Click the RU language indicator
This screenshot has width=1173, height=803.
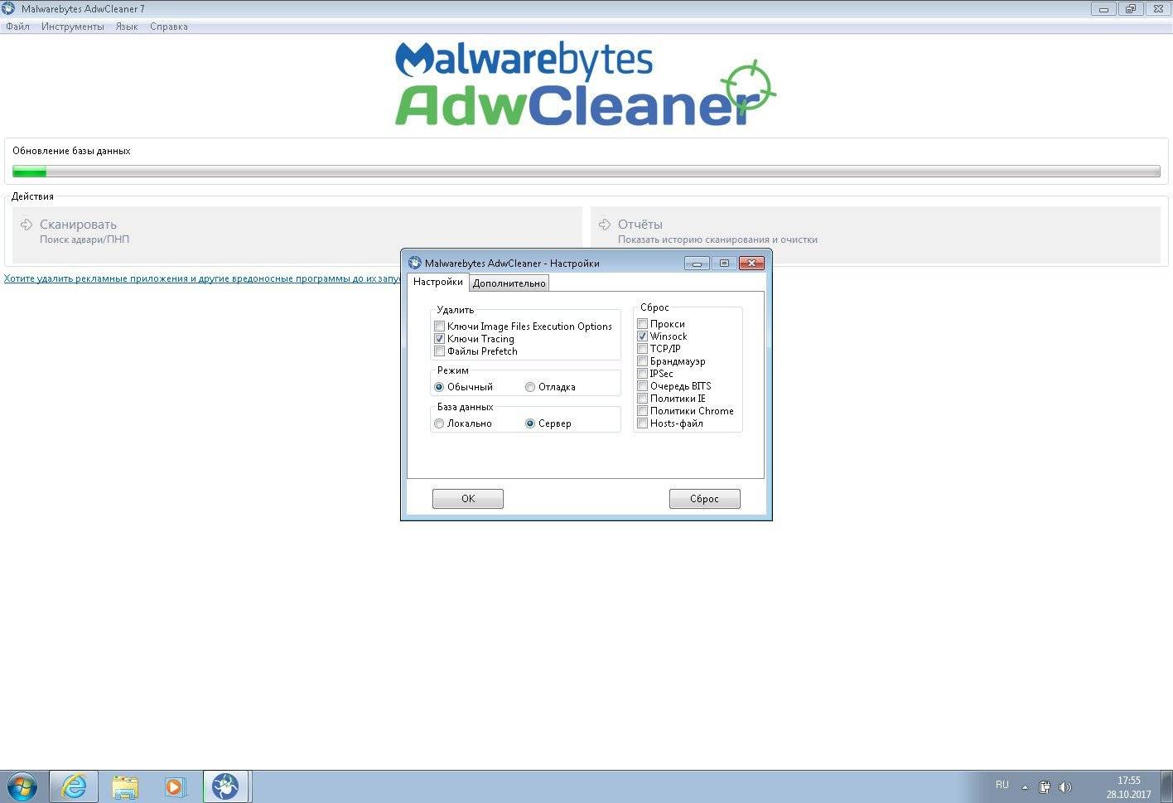pos(1002,785)
